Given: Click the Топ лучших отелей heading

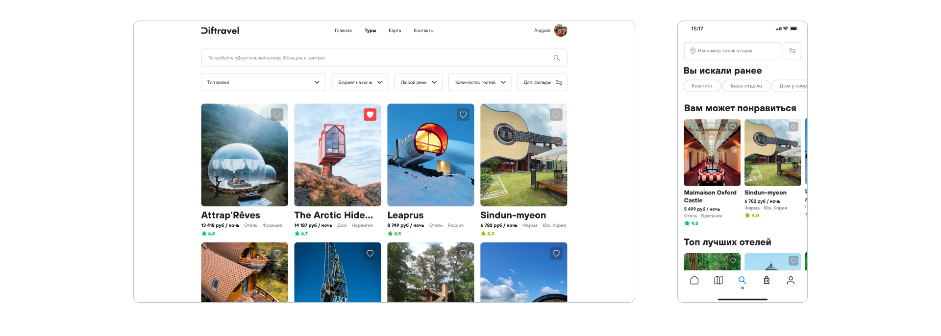Looking at the screenshot, I should [727, 242].
